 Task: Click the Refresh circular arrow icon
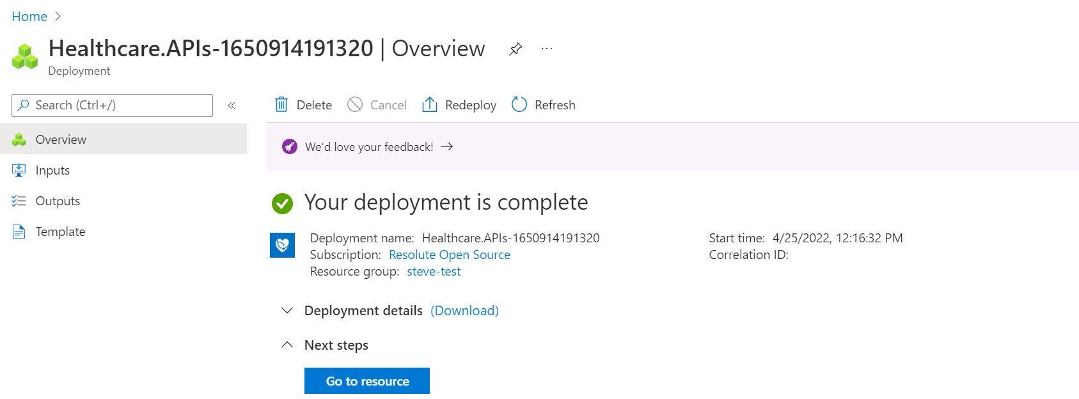(519, 105)
